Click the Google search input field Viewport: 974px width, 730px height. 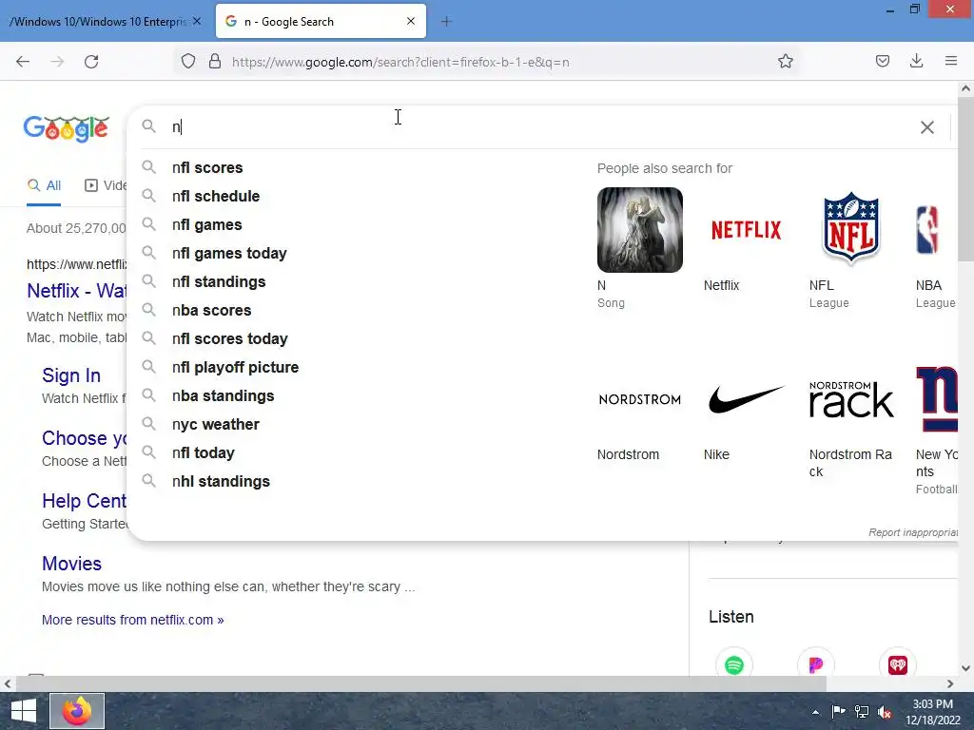tap(540, 127)
